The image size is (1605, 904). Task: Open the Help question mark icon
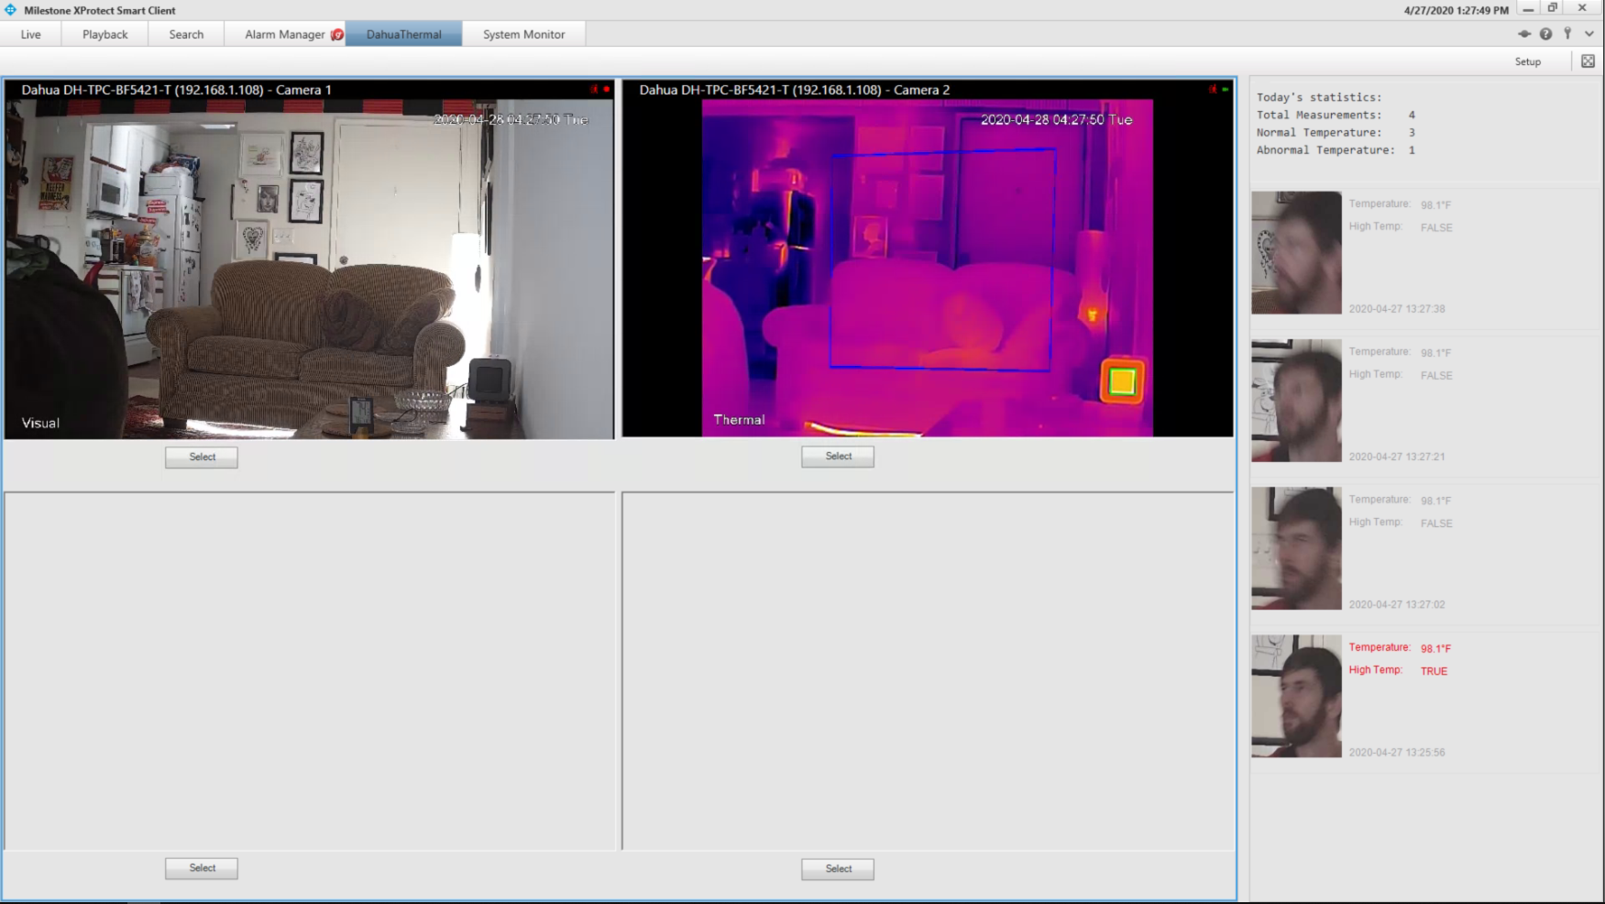(x=1546, y=34)
